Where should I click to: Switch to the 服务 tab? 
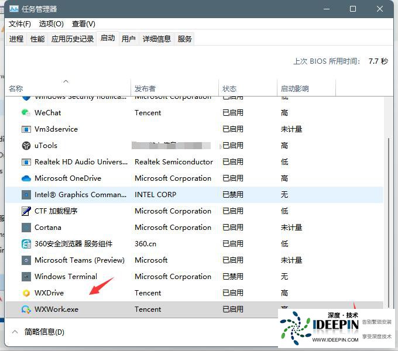tap(184, 39)
